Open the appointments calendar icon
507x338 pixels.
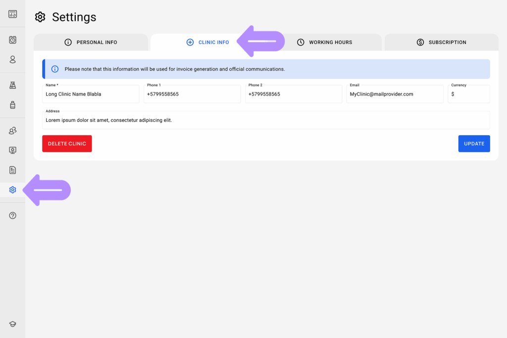(x=12, y=40)
